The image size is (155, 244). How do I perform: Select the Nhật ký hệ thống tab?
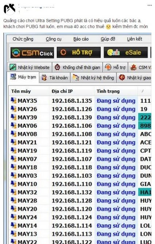(93, 78)
